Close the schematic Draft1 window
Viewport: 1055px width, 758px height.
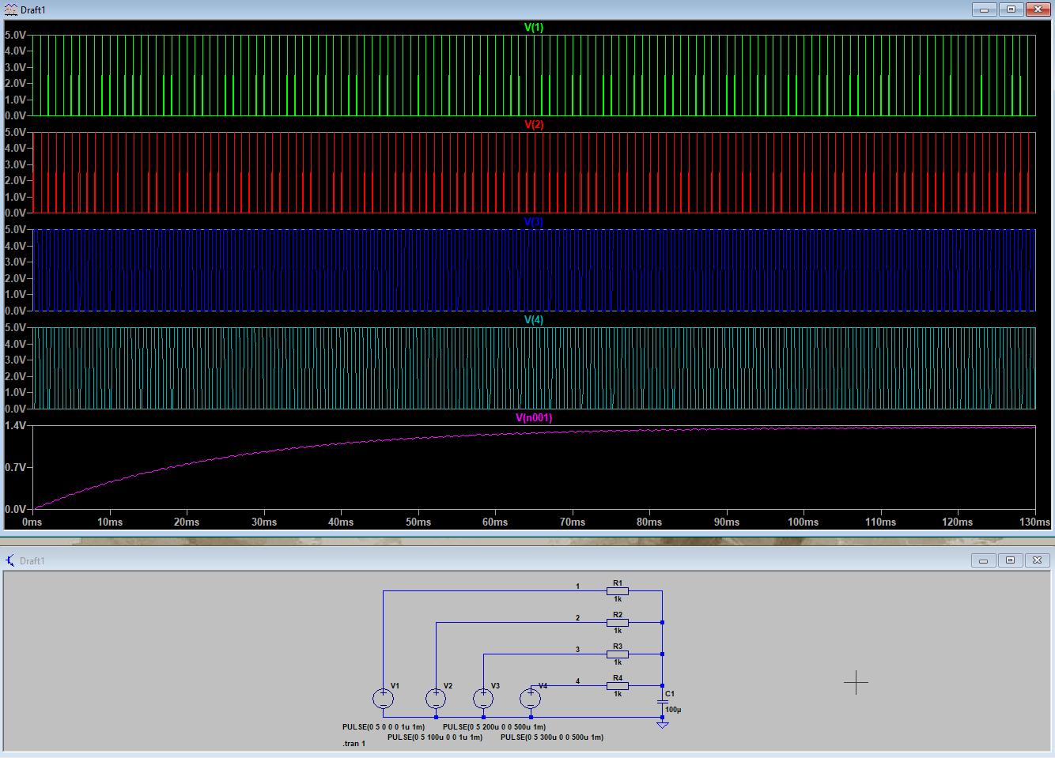tap(1038, 560)
